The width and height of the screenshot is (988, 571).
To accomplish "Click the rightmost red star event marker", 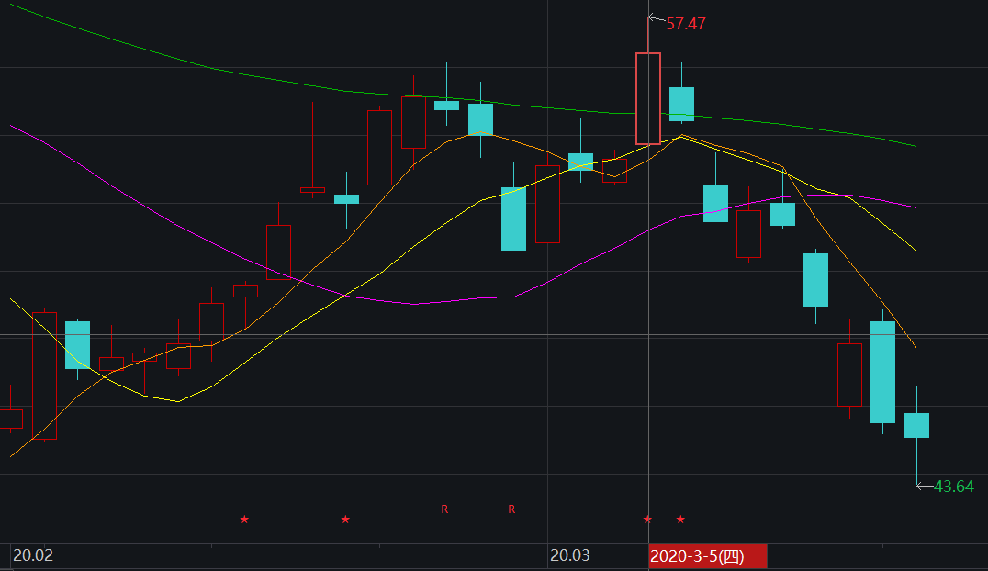I will click(680, 520).
